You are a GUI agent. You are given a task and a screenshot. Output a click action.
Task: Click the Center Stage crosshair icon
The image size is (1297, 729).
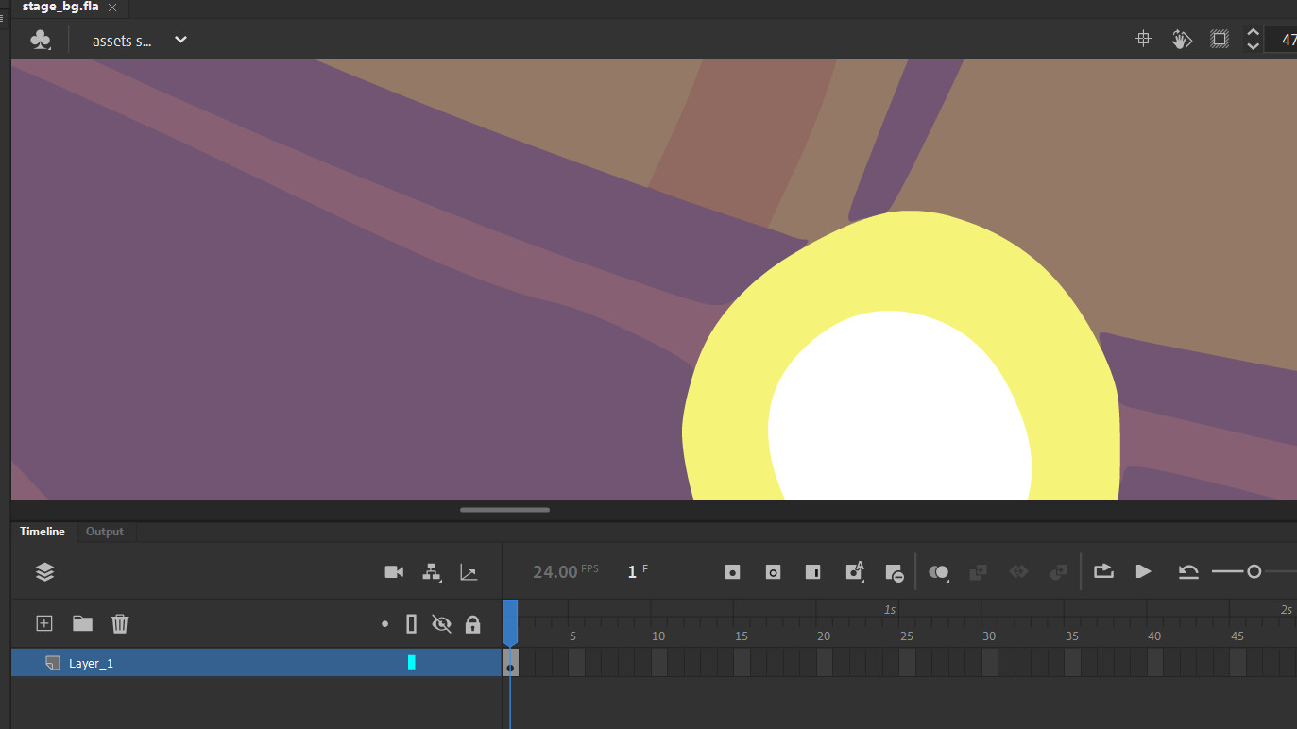pyautogui.click(x=1143, y=39)
